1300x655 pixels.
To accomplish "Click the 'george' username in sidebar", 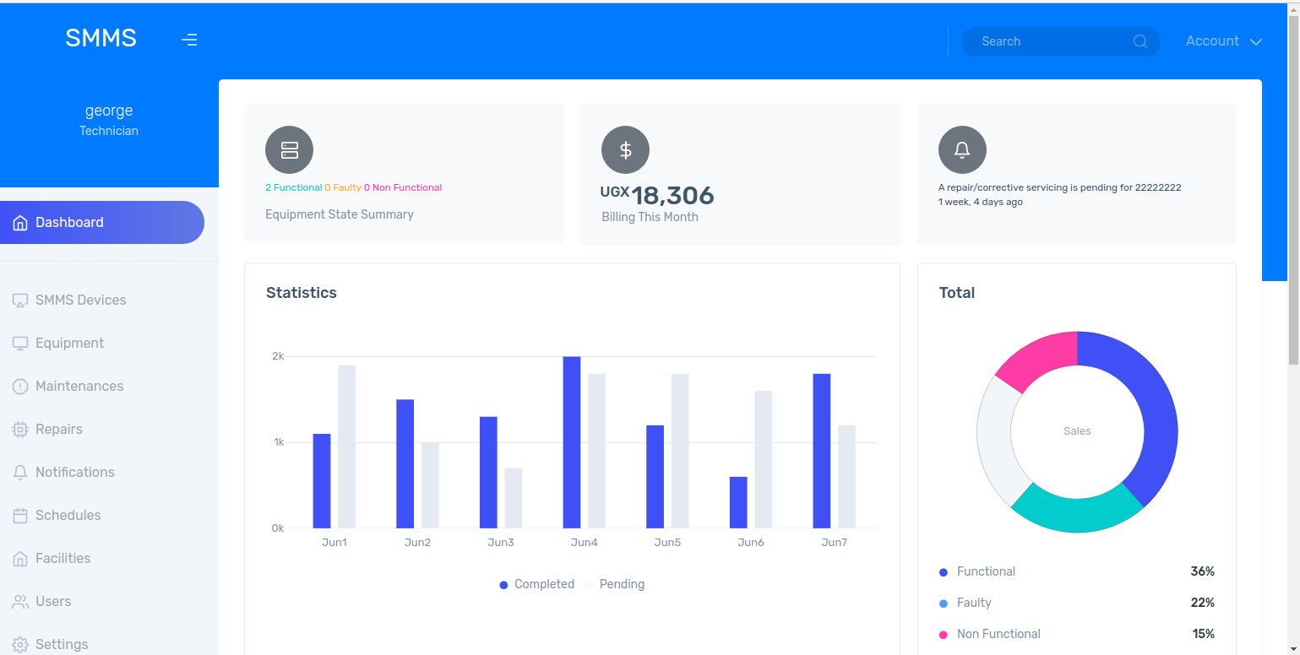I will (x=109, y=111).
